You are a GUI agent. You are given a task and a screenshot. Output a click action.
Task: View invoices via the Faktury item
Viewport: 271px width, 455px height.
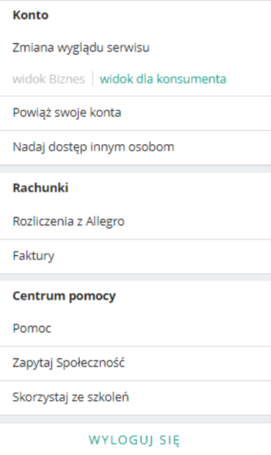135,256
